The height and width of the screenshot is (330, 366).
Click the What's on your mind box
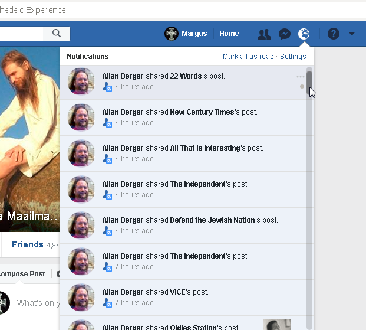pyautogui.click(x=38, y=303)
